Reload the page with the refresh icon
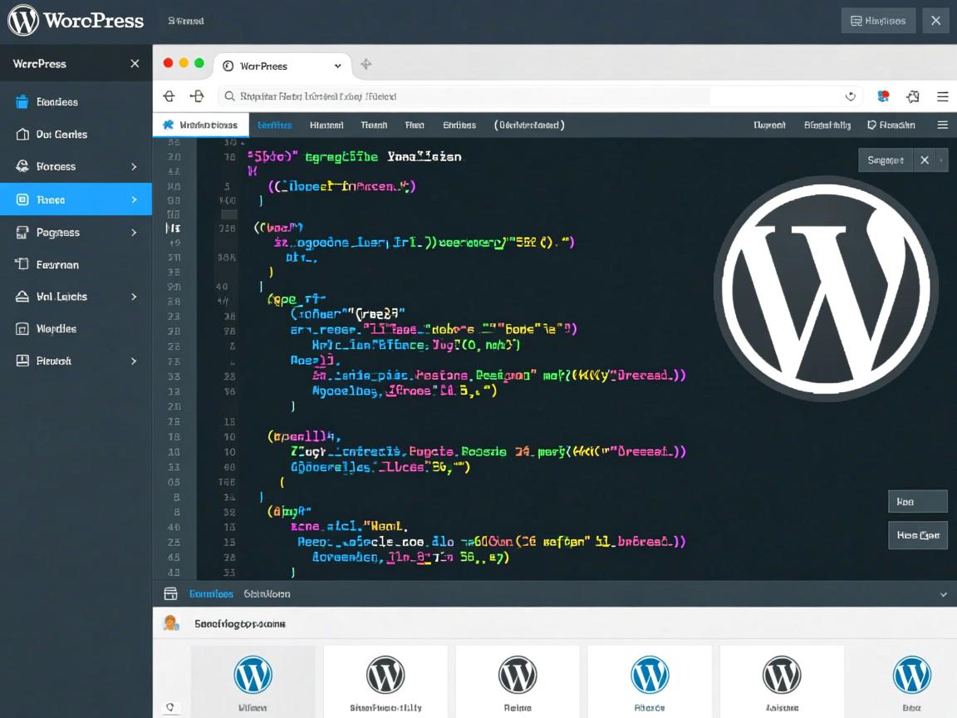Screen dimensions: 957x718 (x=850, y=96)
